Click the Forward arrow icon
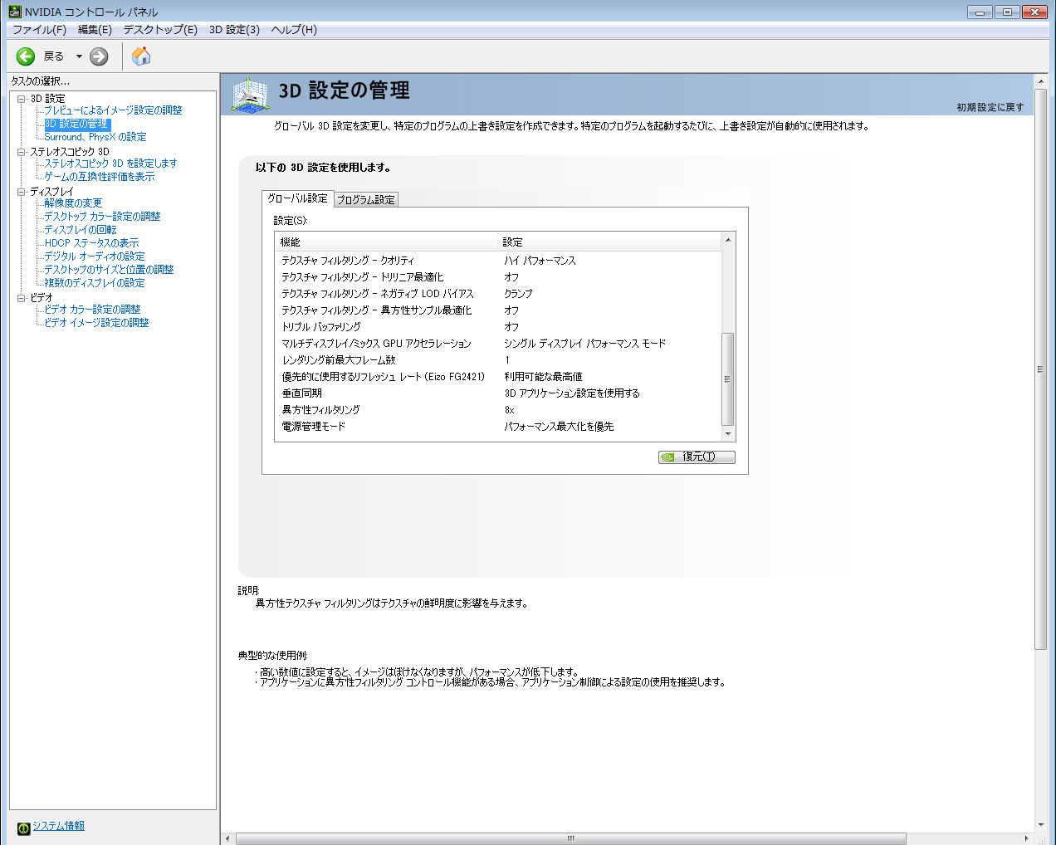 click(99, 56)
